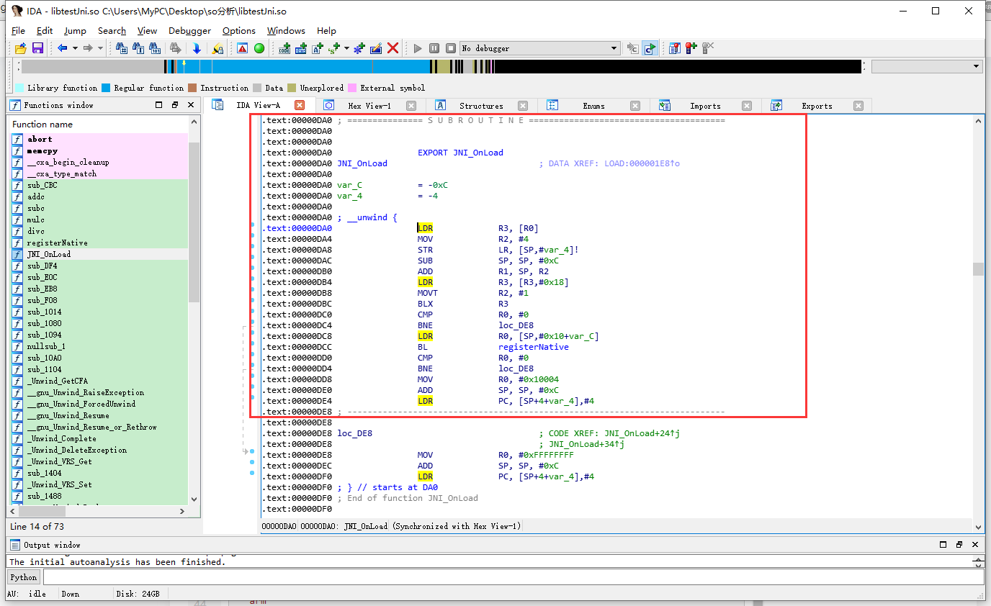
Task: Click the debugger stop button
Action: pyautogui.click(x=451, y=48)
